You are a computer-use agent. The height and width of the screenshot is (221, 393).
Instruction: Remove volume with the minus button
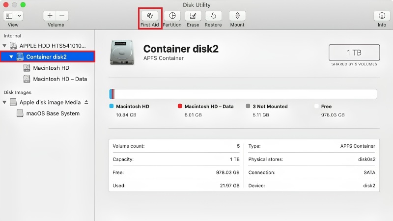click(62, 16)
